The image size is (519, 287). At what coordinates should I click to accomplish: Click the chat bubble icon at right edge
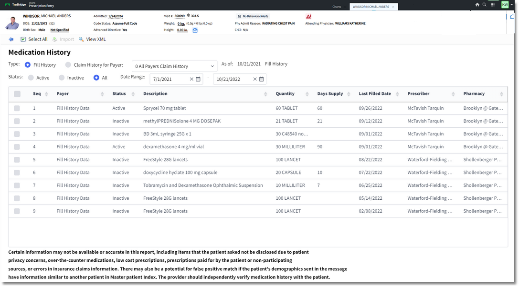pyautogui.click(x=512, y=17)
